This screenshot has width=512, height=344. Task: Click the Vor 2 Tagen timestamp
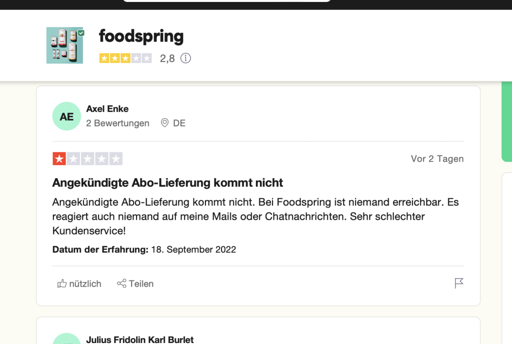(x=437, y=159)
